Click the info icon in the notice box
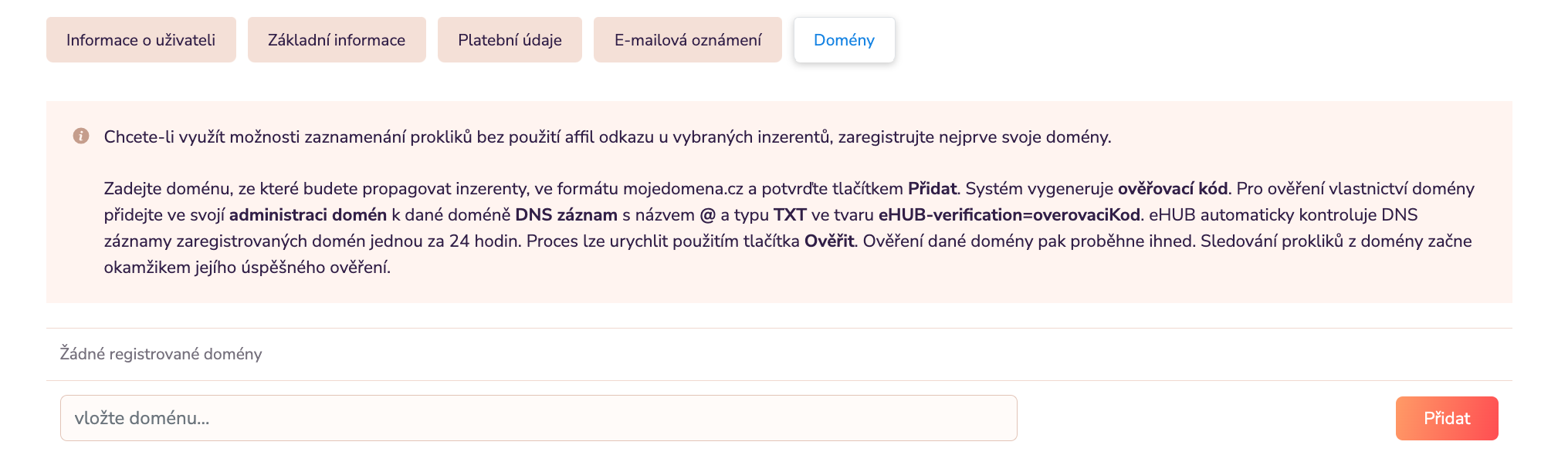 click(x=81, y=137)
